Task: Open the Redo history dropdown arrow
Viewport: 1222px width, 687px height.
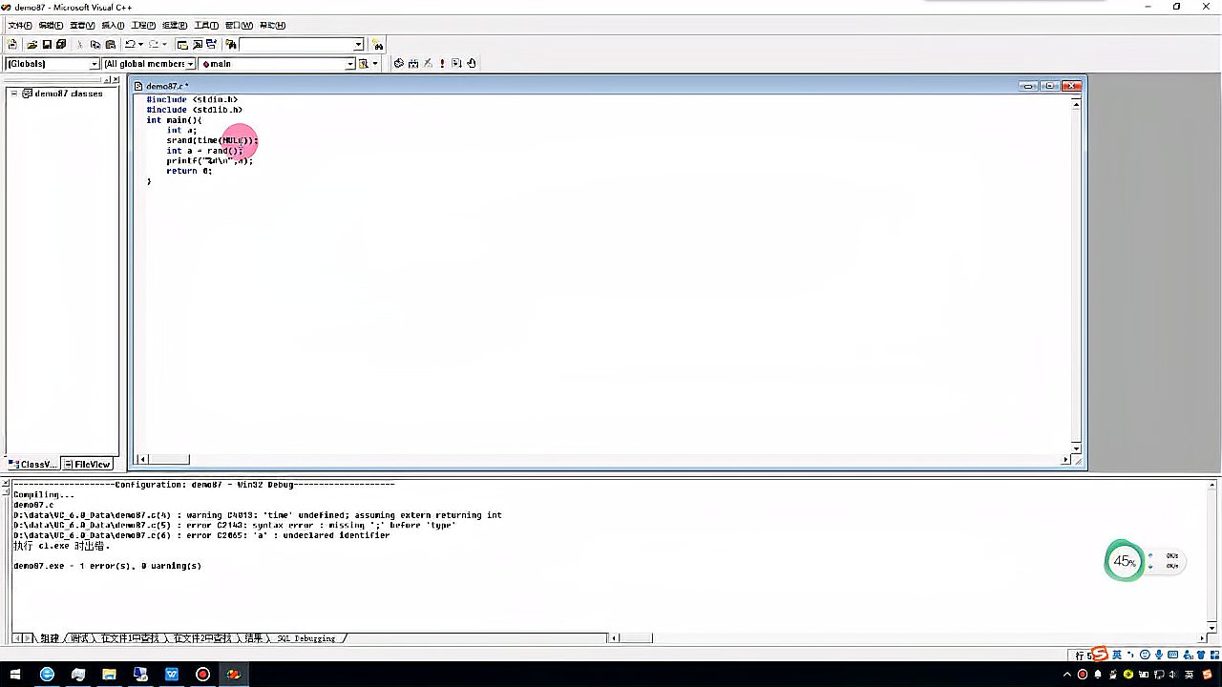Action: click(165, 44)
